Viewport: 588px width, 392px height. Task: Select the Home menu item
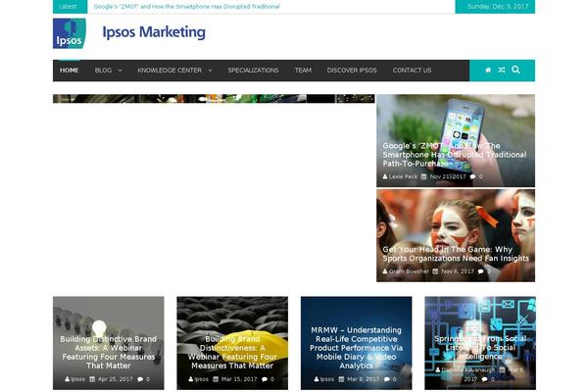pos(70,71)
